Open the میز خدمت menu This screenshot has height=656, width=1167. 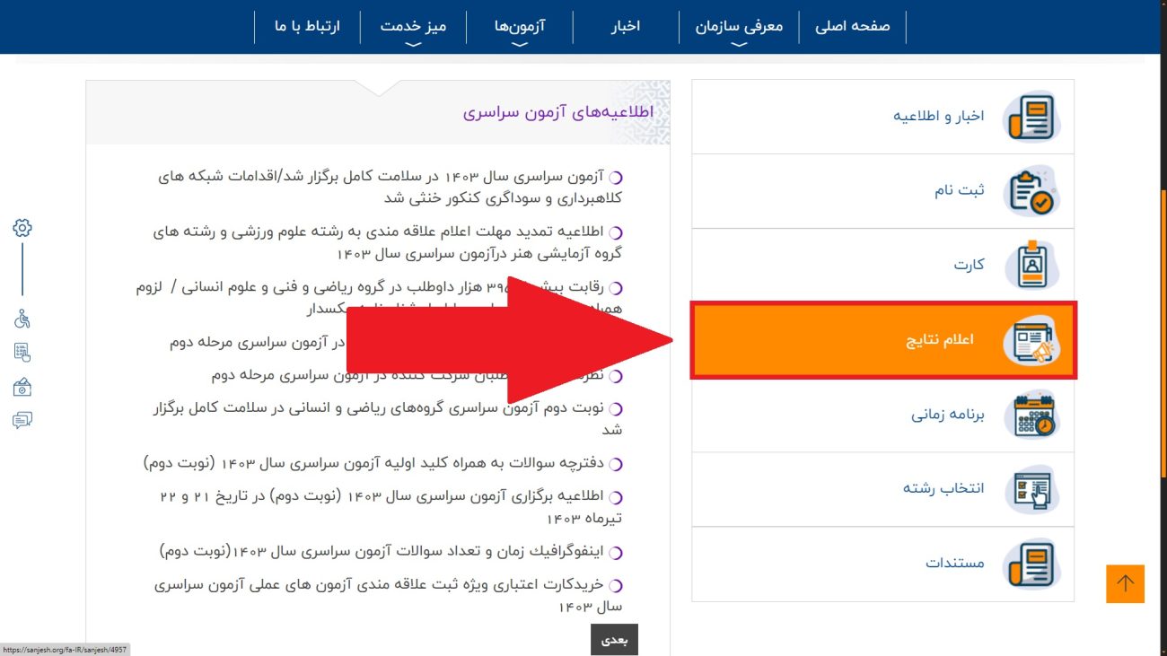tap(413, 26)
